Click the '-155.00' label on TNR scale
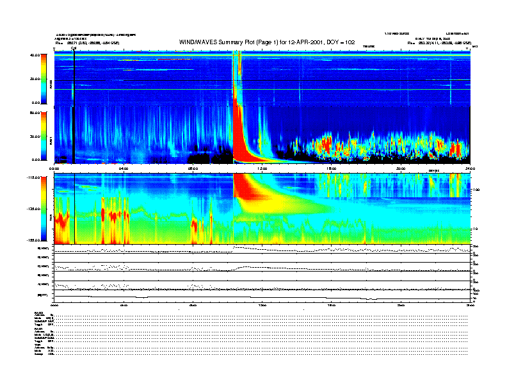507x392 pixels. click(33, 240)
